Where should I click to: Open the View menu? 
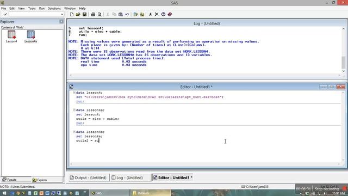tap(21, 9)
